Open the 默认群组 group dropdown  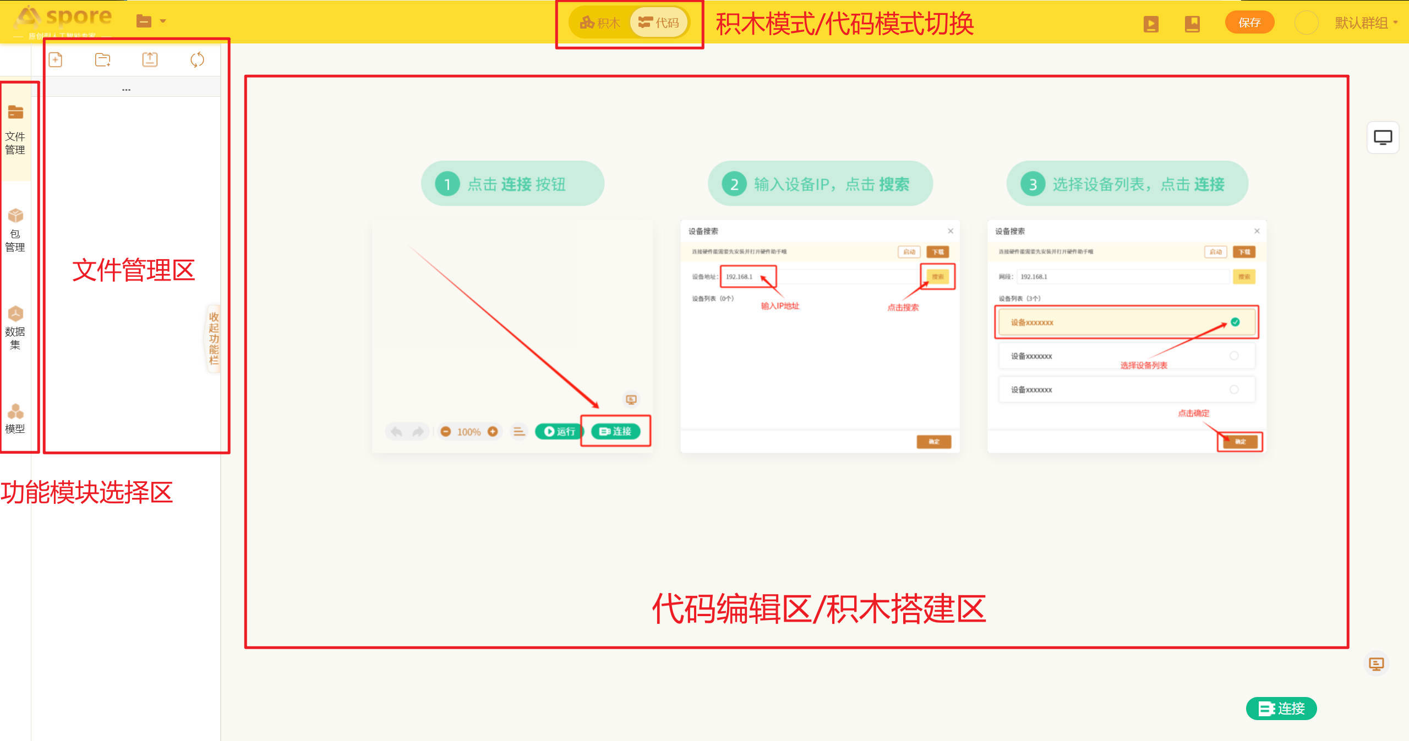point(1366,23)
